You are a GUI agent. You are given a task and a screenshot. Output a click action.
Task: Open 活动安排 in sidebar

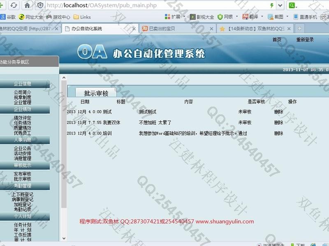(x=23, y=153)
